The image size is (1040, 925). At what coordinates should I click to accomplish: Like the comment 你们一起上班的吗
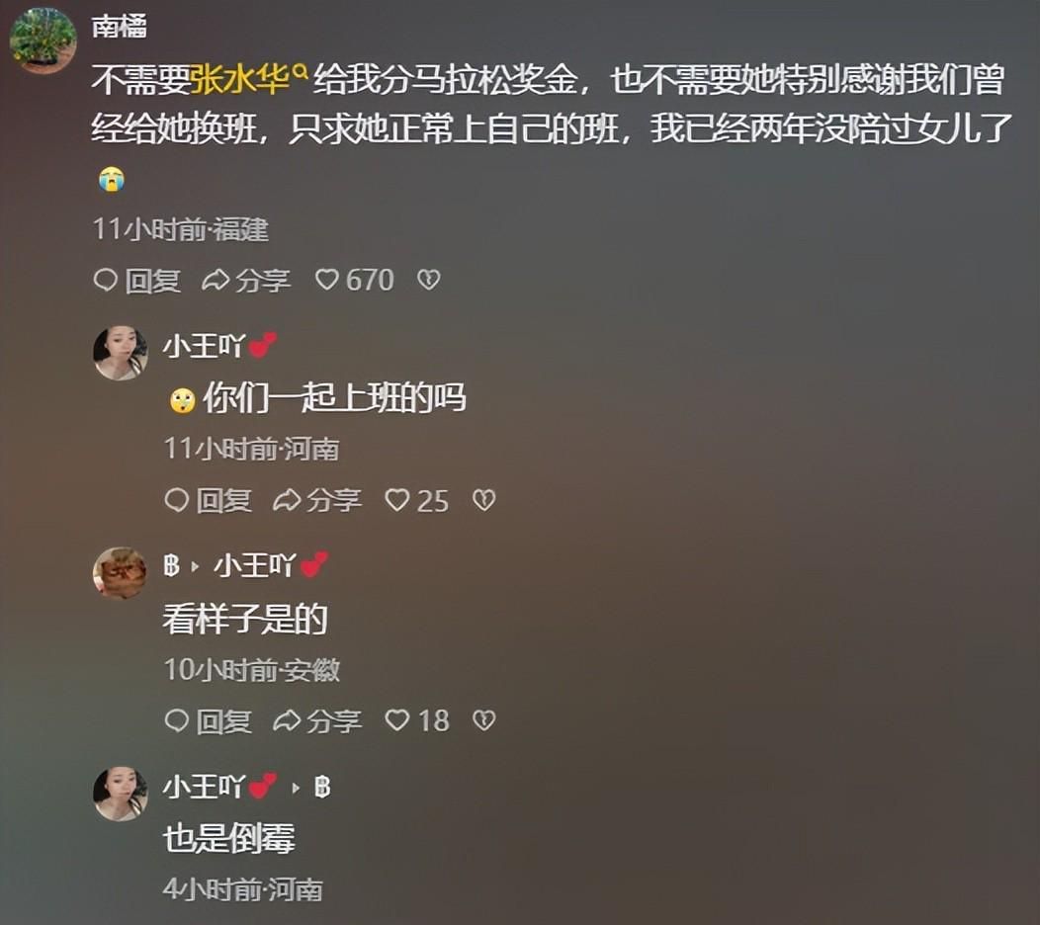coord(416,501)
